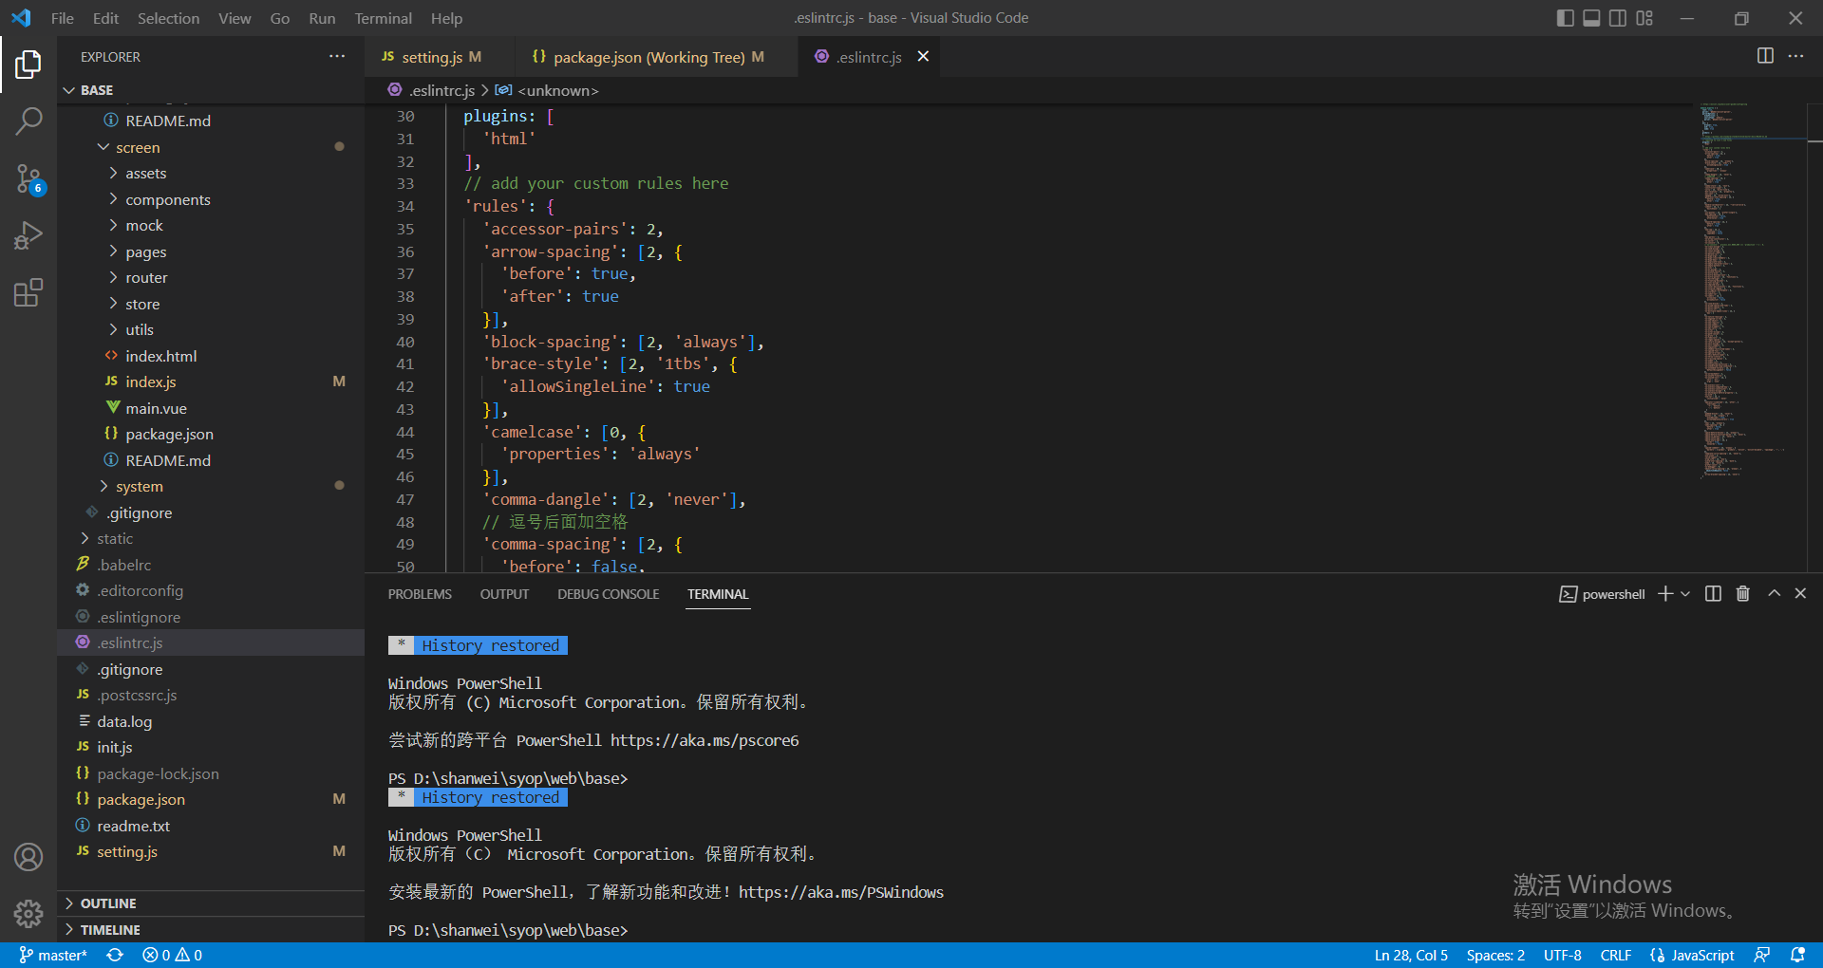
Task: Kill the terminal with trash icon
Action: click(x=1743, y=594)
